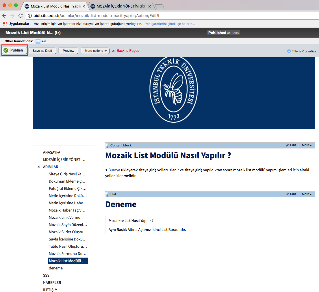Screen dimensions: 319x292
Task: Grab the List block drag handle
Action: [107, 194]
